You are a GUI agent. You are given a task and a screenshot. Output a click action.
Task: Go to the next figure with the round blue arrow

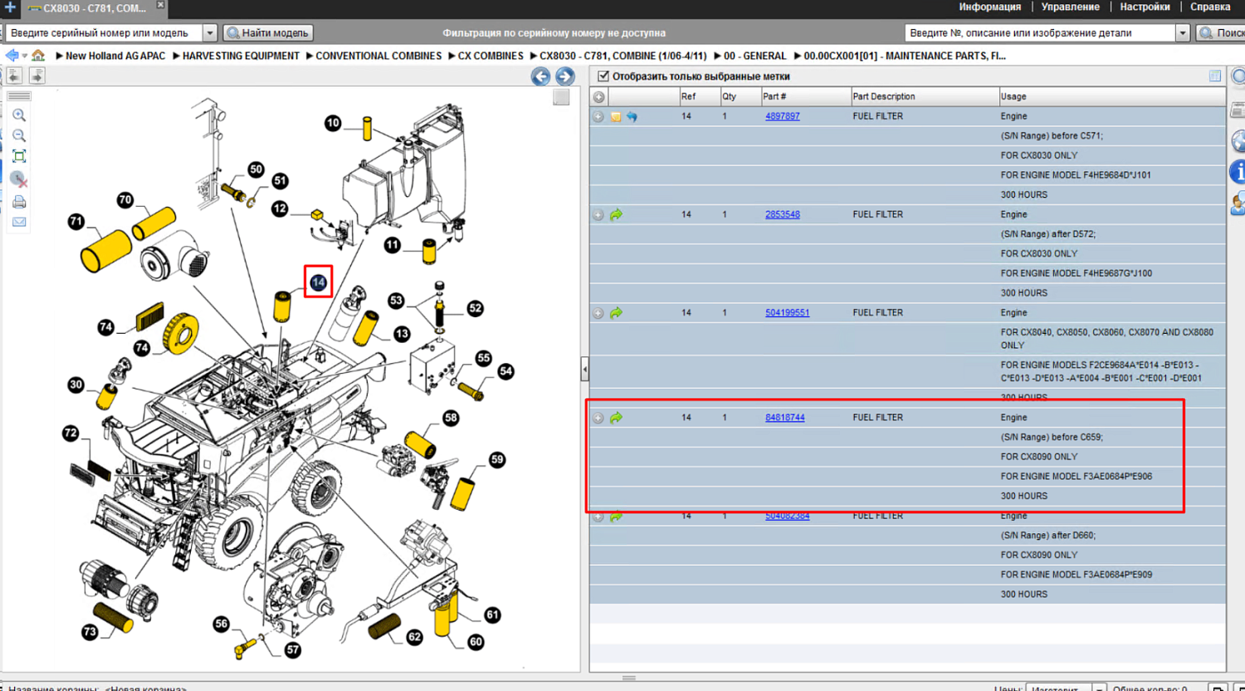click(x=565, y=76)
